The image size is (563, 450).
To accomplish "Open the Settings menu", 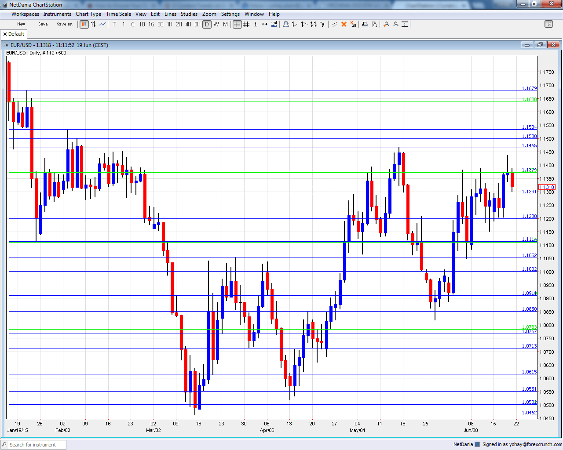I will [x=230, y=14].
